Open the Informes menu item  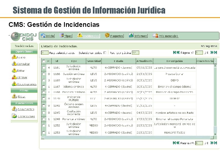[x=140, y=36]
